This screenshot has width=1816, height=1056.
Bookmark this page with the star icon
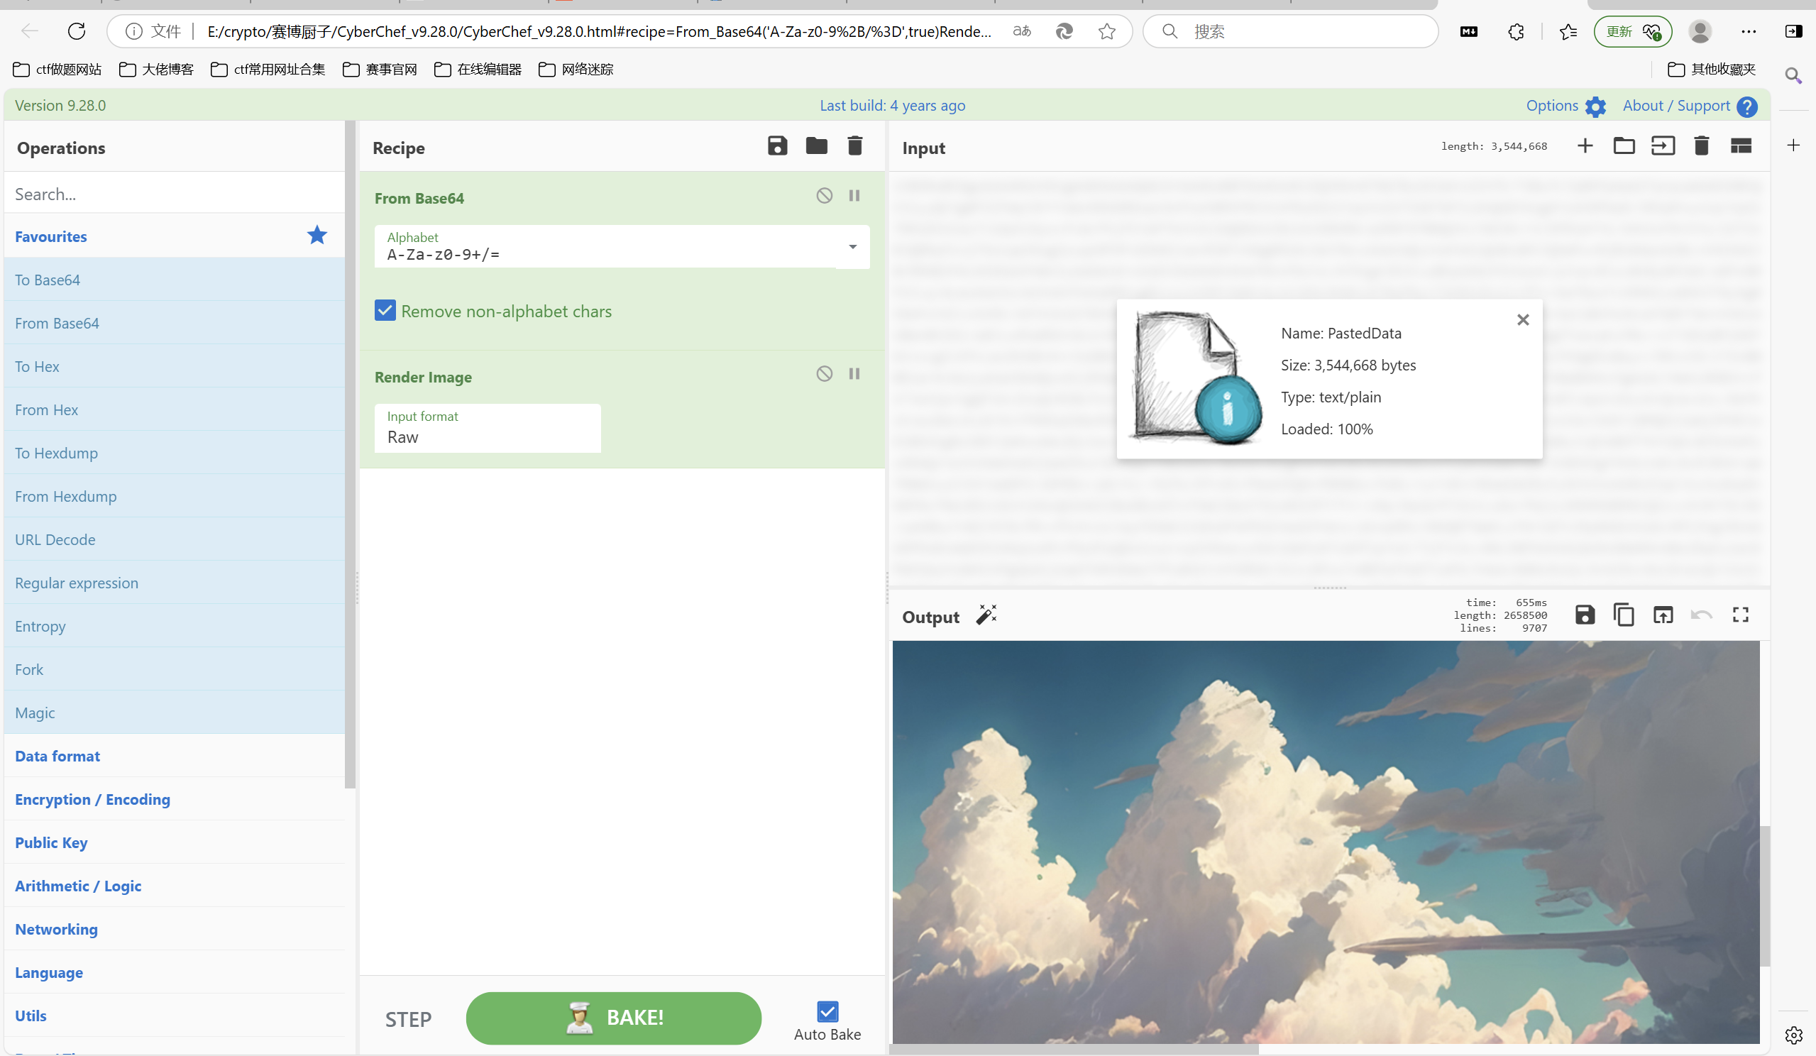point(1107,31)
